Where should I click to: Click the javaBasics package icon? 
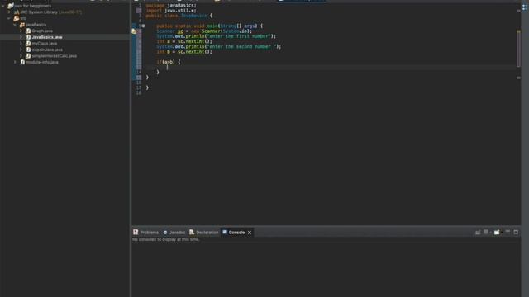point(22,25)
